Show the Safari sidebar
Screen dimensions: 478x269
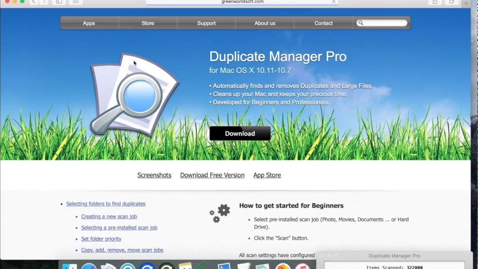(x=59, y=2)
